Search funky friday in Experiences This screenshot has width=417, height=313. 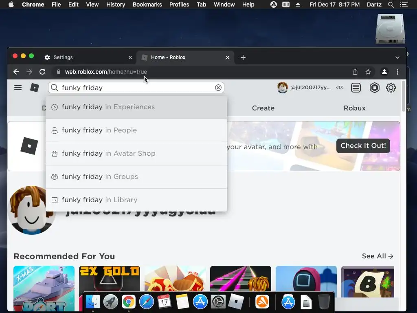[136, 107]
